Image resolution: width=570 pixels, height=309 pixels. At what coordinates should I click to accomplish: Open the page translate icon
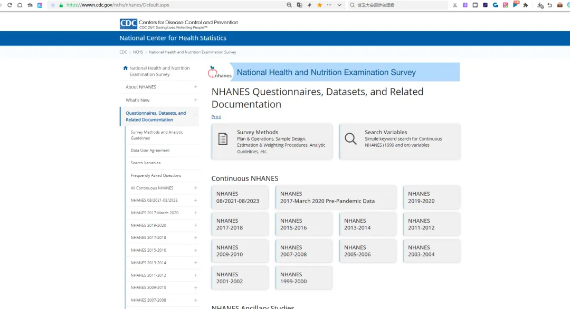click(x=300, y=5)
